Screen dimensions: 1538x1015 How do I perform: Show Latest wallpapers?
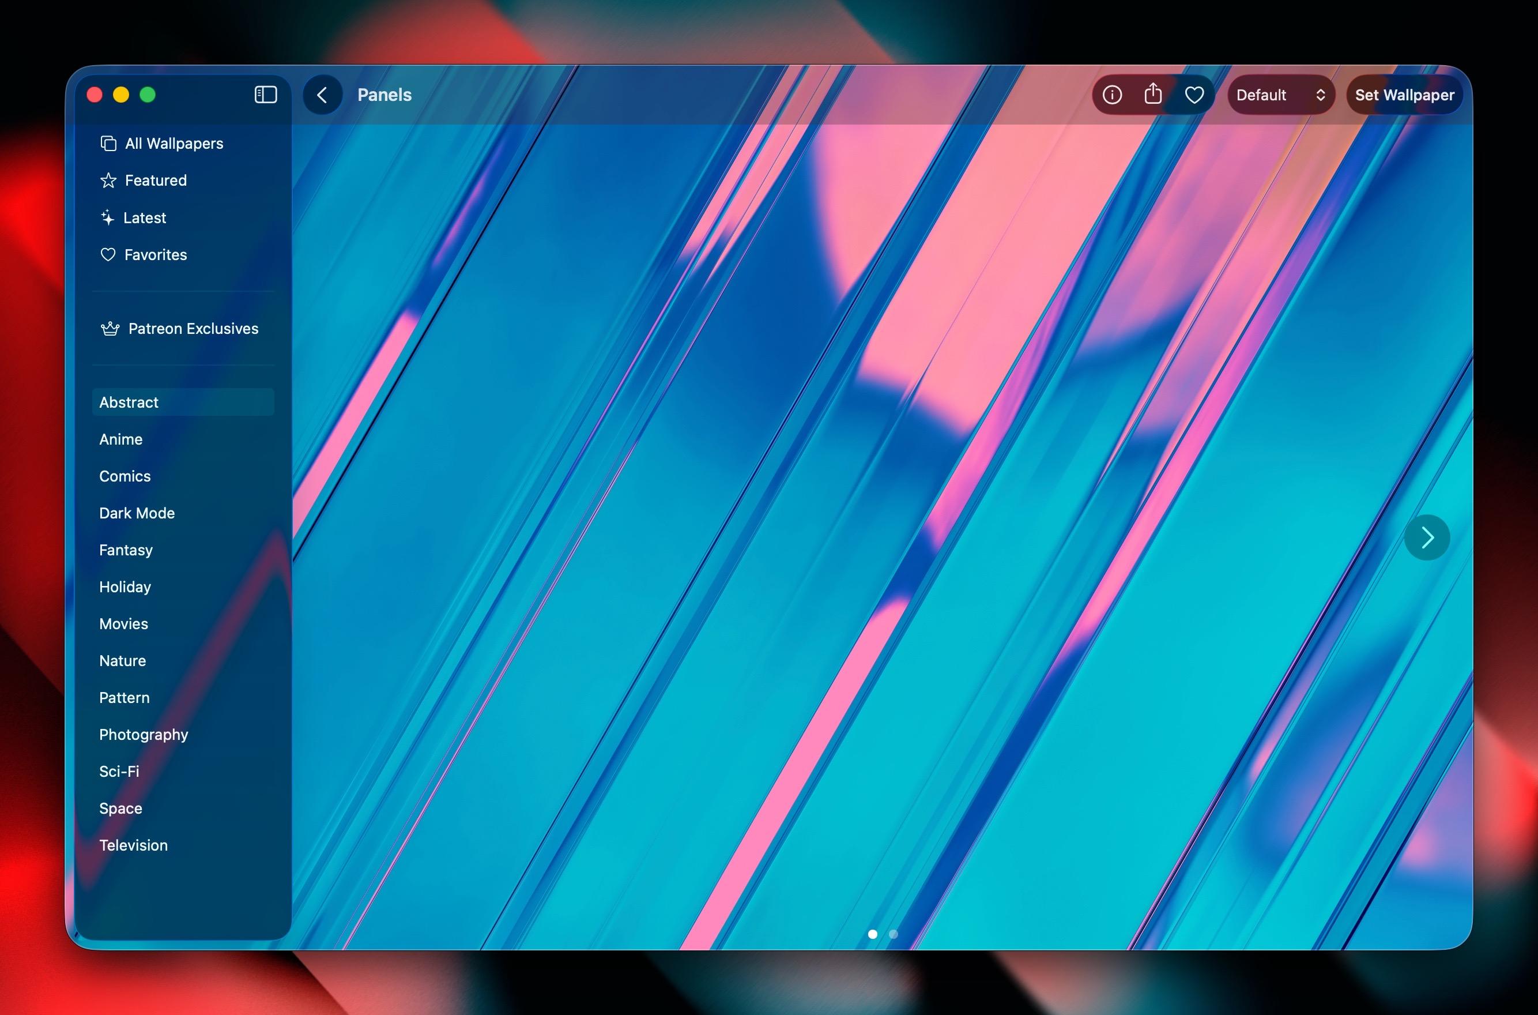pos(183,217)
